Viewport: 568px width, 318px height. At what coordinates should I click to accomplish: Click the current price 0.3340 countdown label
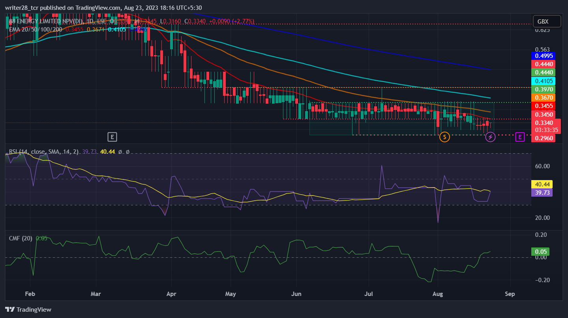546,126
